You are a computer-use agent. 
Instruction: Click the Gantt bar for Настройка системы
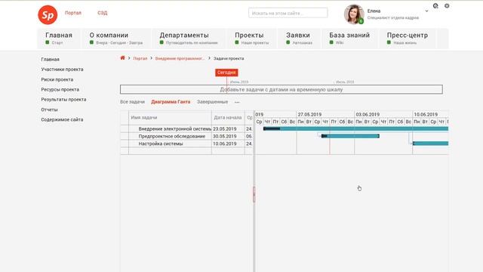pyautogui.click(x=431, y=144)
